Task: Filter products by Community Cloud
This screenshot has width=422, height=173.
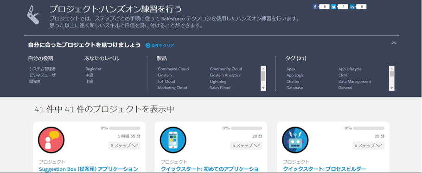Action: pyautogui.click(x=226, y=69)
